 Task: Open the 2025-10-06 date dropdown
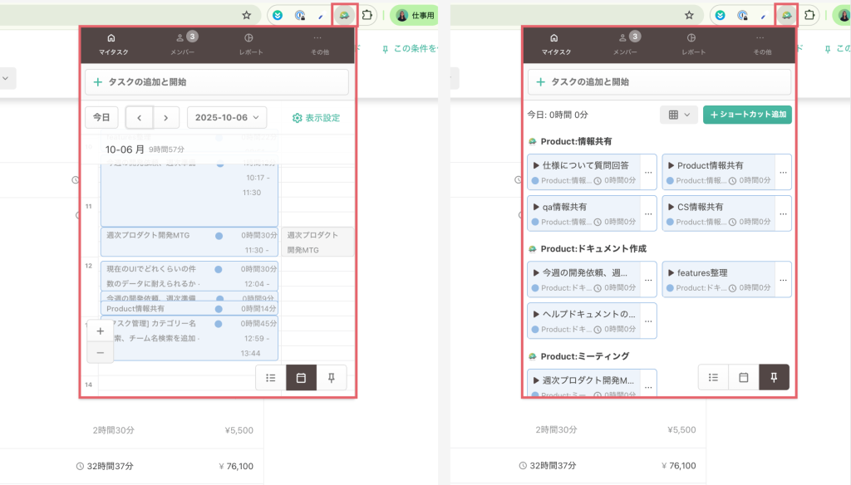226,118
